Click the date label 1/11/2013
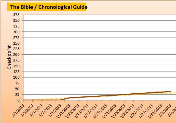Screen dimensions: 176x123 pos(63,111)
